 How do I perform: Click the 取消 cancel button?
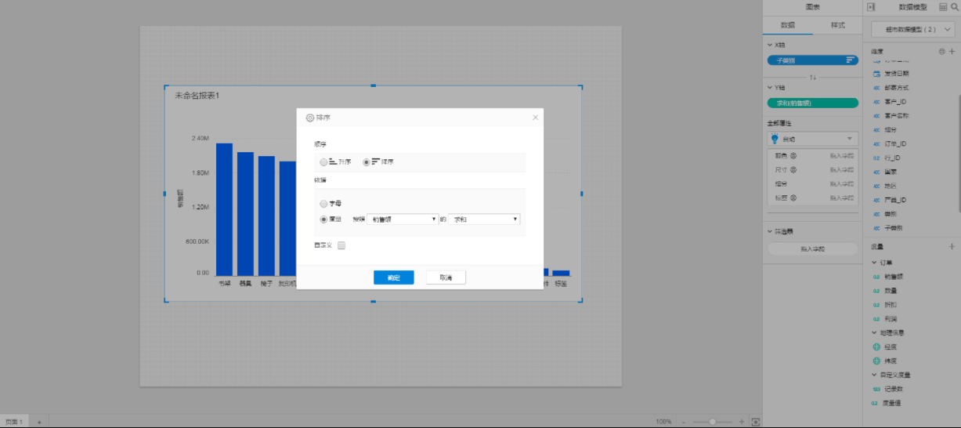(446, 277)
